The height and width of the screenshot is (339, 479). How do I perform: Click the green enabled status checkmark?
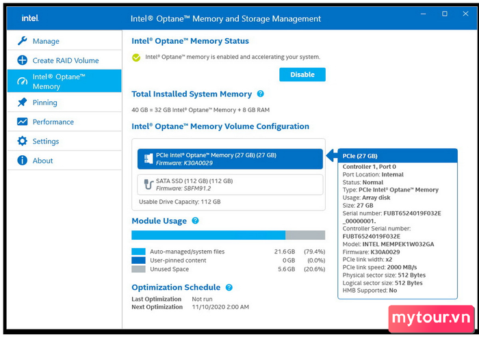coord(136,57)
